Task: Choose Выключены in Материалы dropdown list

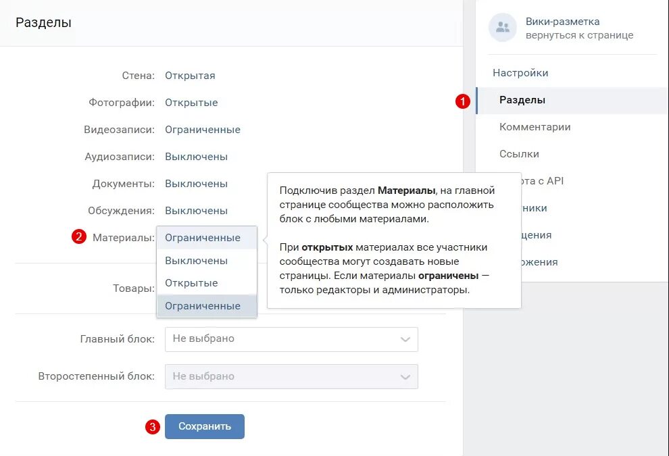Action: click(207, 261)
